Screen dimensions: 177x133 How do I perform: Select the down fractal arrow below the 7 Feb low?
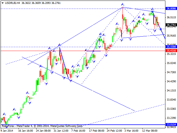pos(71,81)
